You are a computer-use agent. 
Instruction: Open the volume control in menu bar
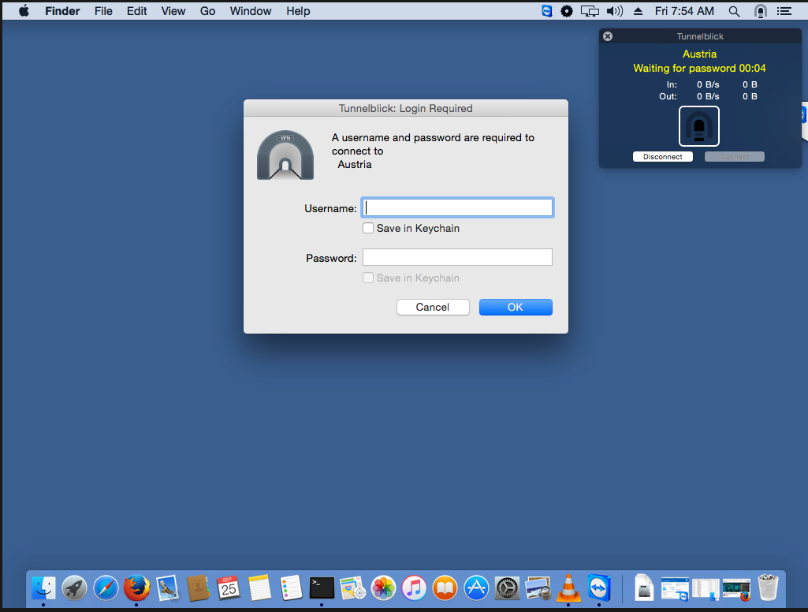[615, 11]
